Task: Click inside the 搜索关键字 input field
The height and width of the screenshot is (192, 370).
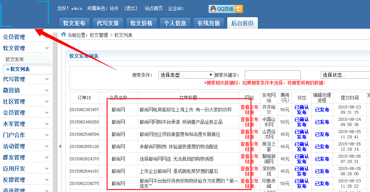Action: 272,75
